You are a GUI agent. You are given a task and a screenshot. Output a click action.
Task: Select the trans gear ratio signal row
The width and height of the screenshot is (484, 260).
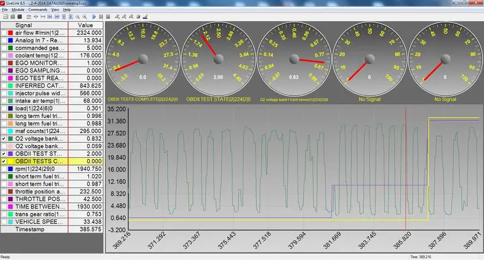52,215
